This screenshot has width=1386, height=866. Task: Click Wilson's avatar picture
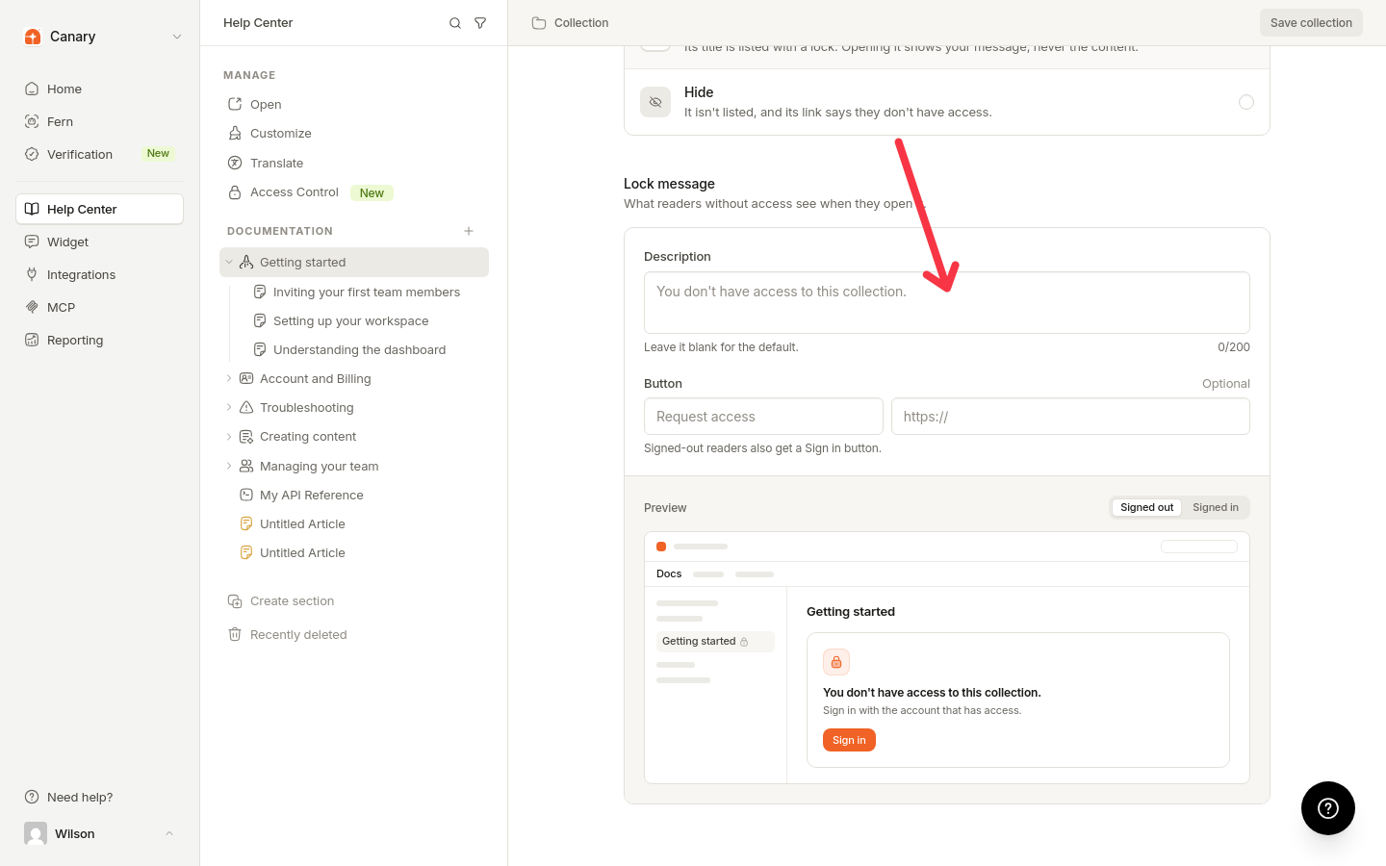pyautogui.click(x=36, y=833)
